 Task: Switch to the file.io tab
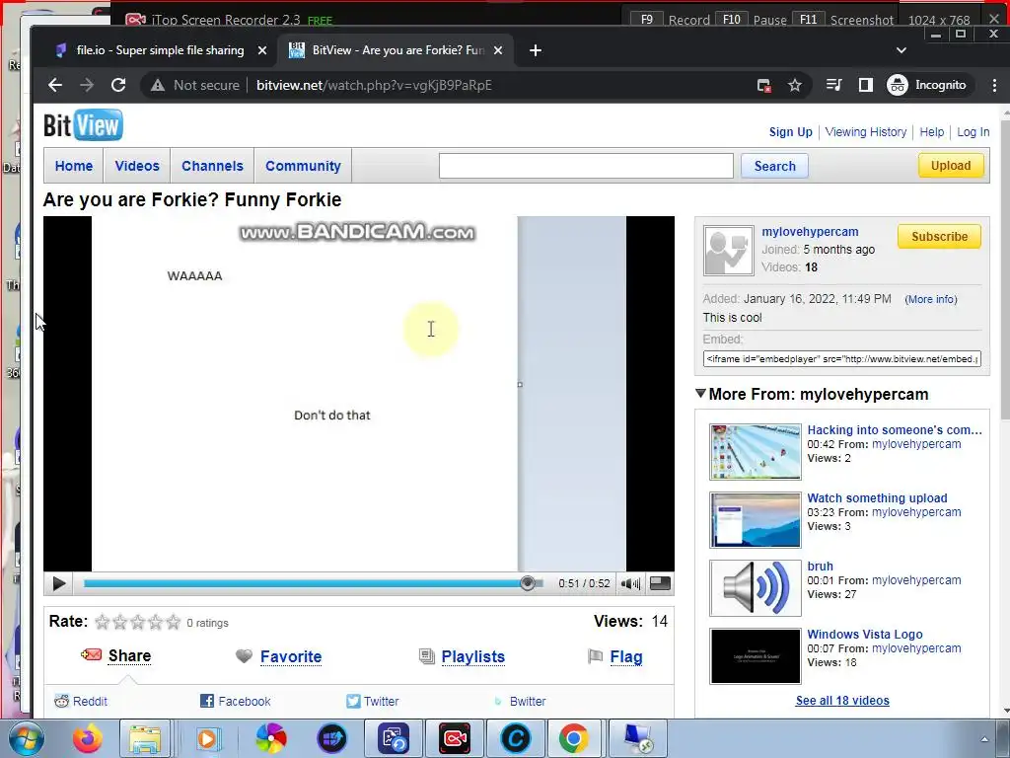[160, 50]
